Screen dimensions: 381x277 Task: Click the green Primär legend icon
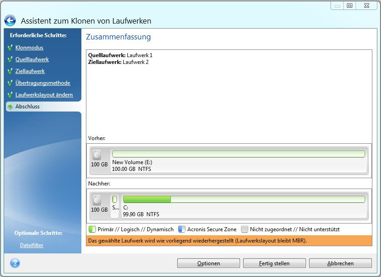click(92, 229)
